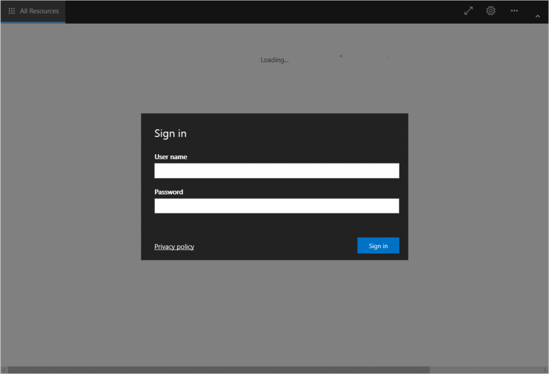Click the right arrow of the bottom scrollbar
Image resolution: width=549 pixels, height=374 pixels.
545,369
